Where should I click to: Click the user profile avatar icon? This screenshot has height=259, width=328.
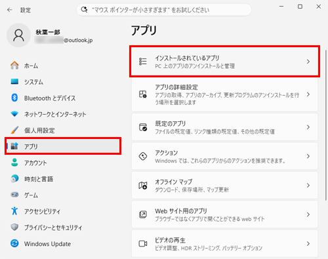(19, 35)
